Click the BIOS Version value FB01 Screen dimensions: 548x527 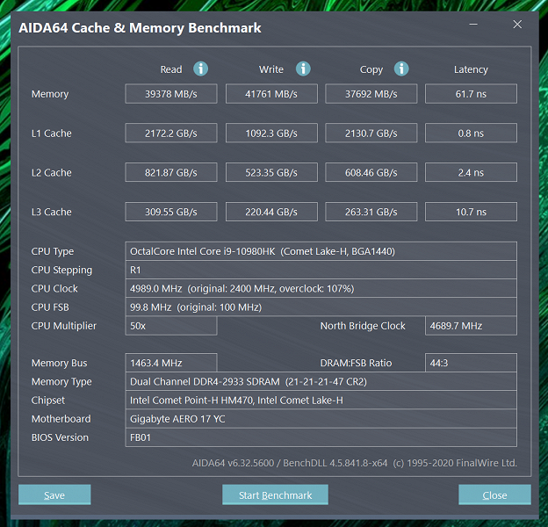[x=321, y=437]
